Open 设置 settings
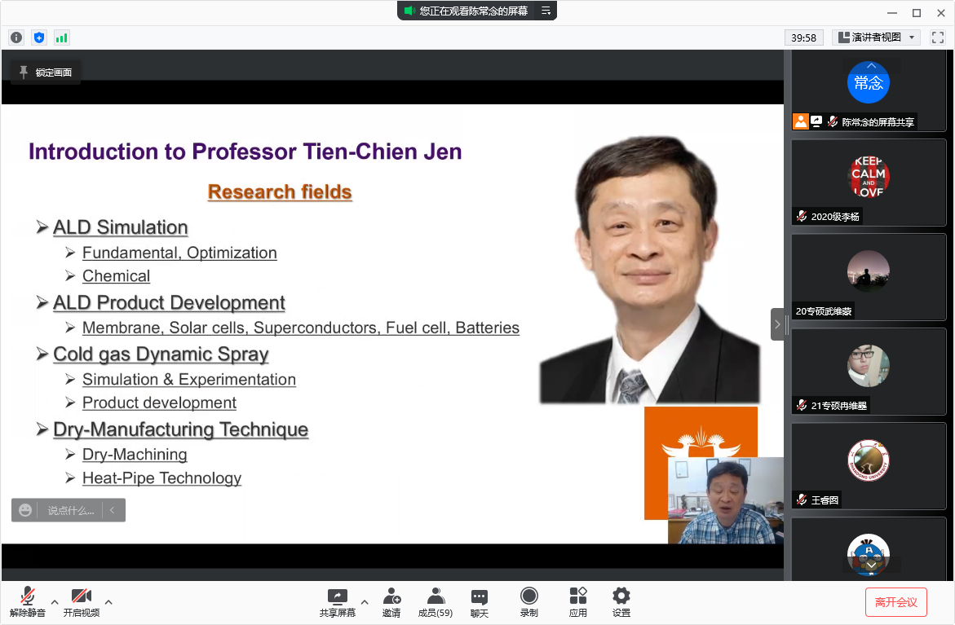This screenshot has height=625, width=955. click(x=621, y=601)
